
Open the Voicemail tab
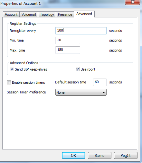tap(29, 14)
